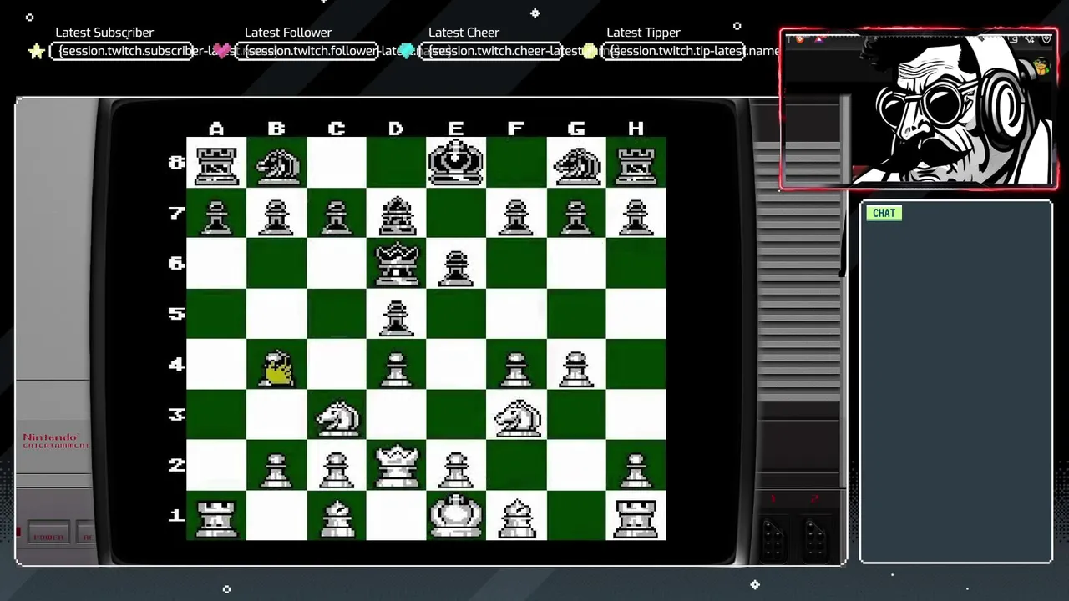Viewport: 1069px width, 601px height.
Task: Select the white rook on H1
Action: point(636,518)
